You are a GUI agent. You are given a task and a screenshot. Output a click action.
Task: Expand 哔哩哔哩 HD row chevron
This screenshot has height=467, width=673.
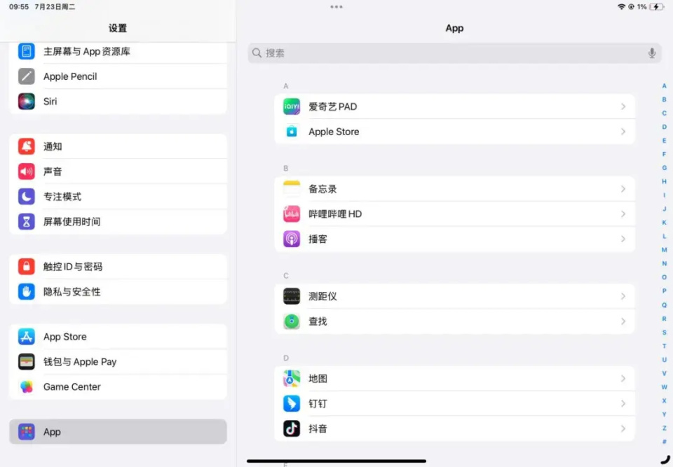tap(623, 214)
